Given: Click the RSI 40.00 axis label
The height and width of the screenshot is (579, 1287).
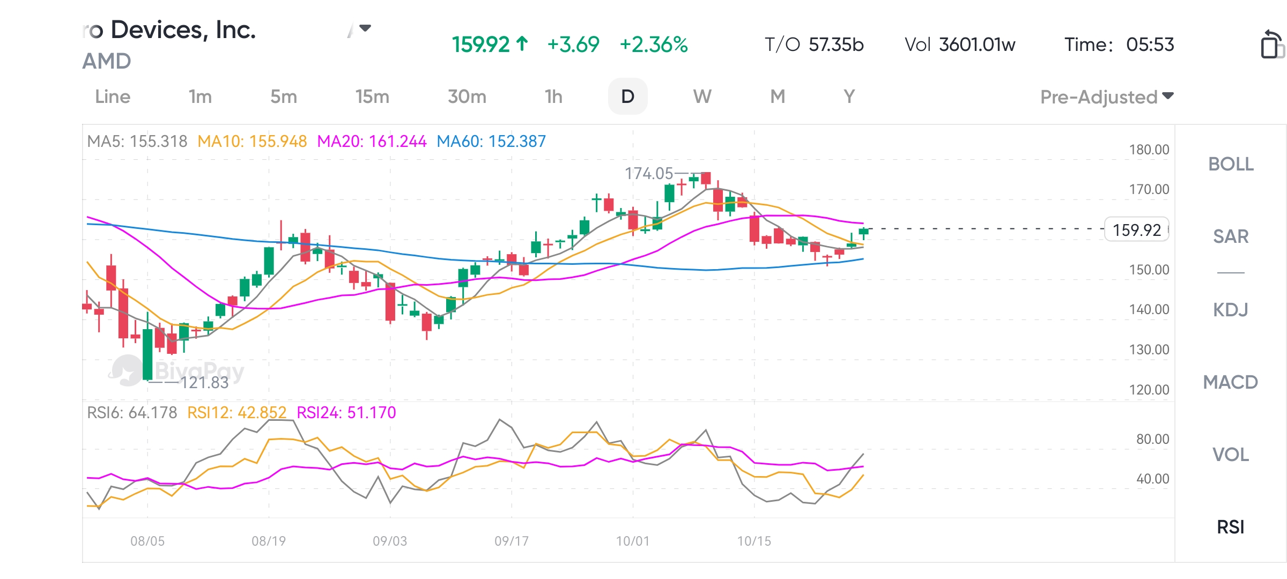Looking at the screenshot, I should pos(1153,479).
